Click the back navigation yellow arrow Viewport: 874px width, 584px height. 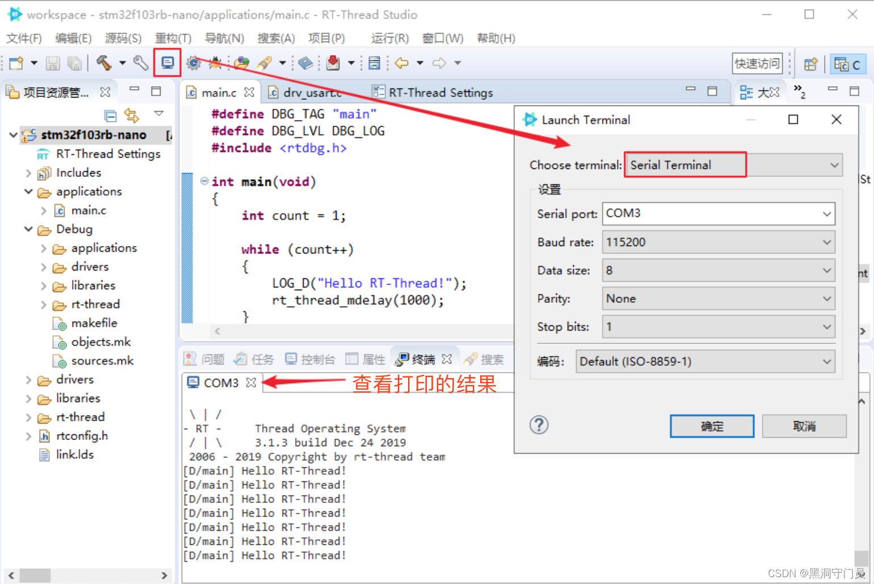point(402,63)
